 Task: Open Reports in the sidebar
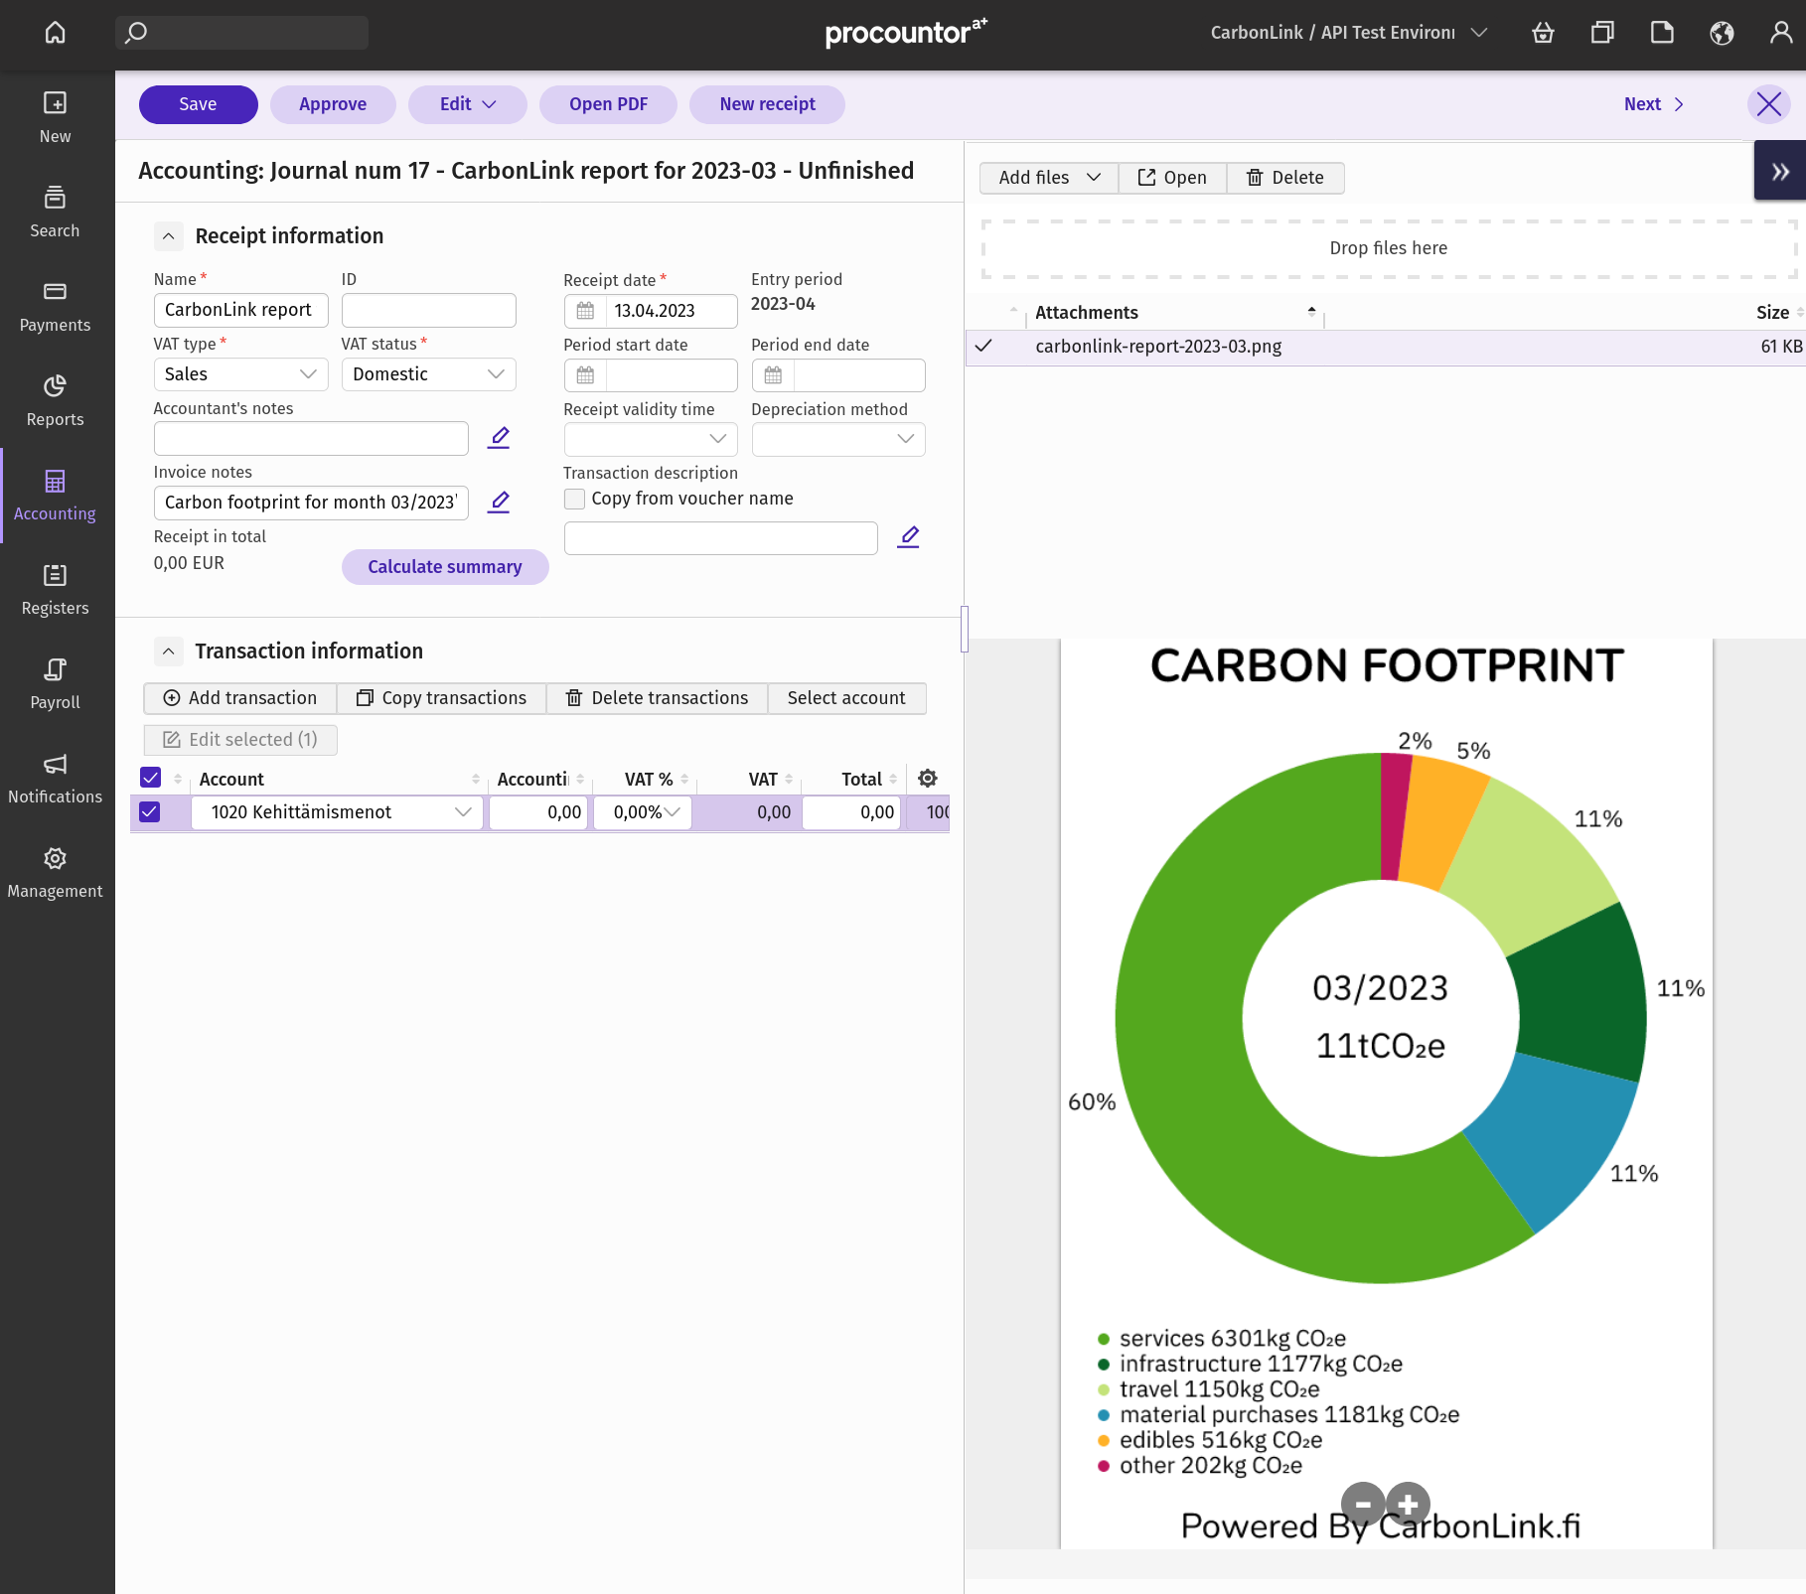[x=56, y=400]
